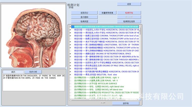
Task: Sort the list with the 按字母 button
Action: coord(126,103)
